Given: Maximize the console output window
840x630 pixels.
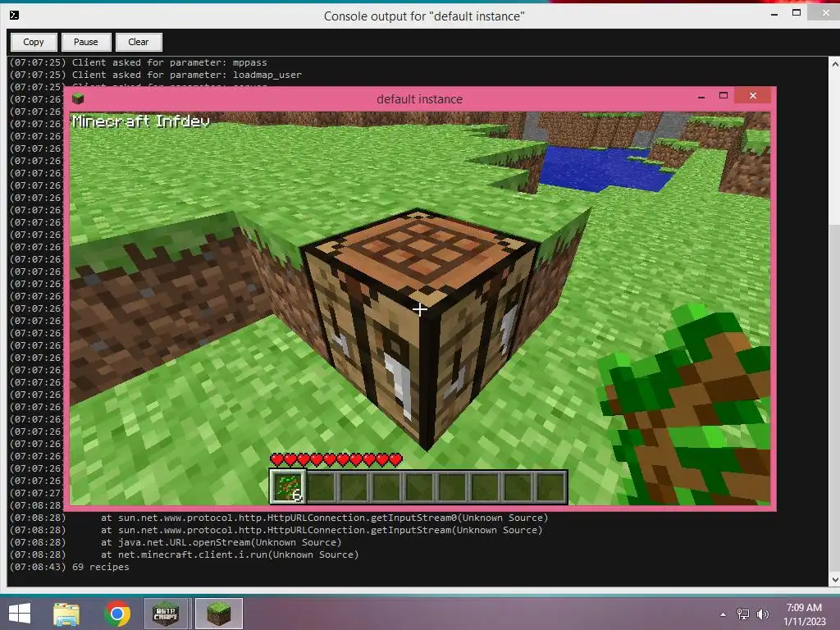Looking at the screenshot, I should tap(797, 13).
